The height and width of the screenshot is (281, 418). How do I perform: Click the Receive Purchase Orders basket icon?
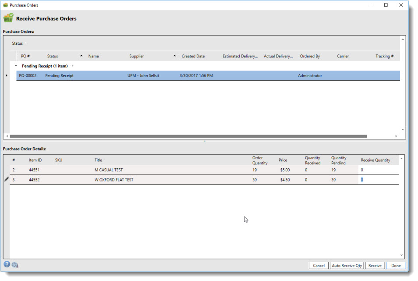8,18
